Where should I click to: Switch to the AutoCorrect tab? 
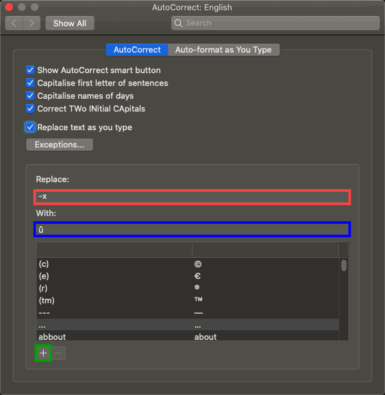pos(137,49)
